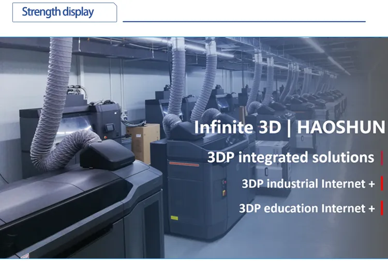The width and height of the screenshot is (388, 261).
Task: Open the "3DP industrial Internet +" line
Action: click(x=308, y=183)
